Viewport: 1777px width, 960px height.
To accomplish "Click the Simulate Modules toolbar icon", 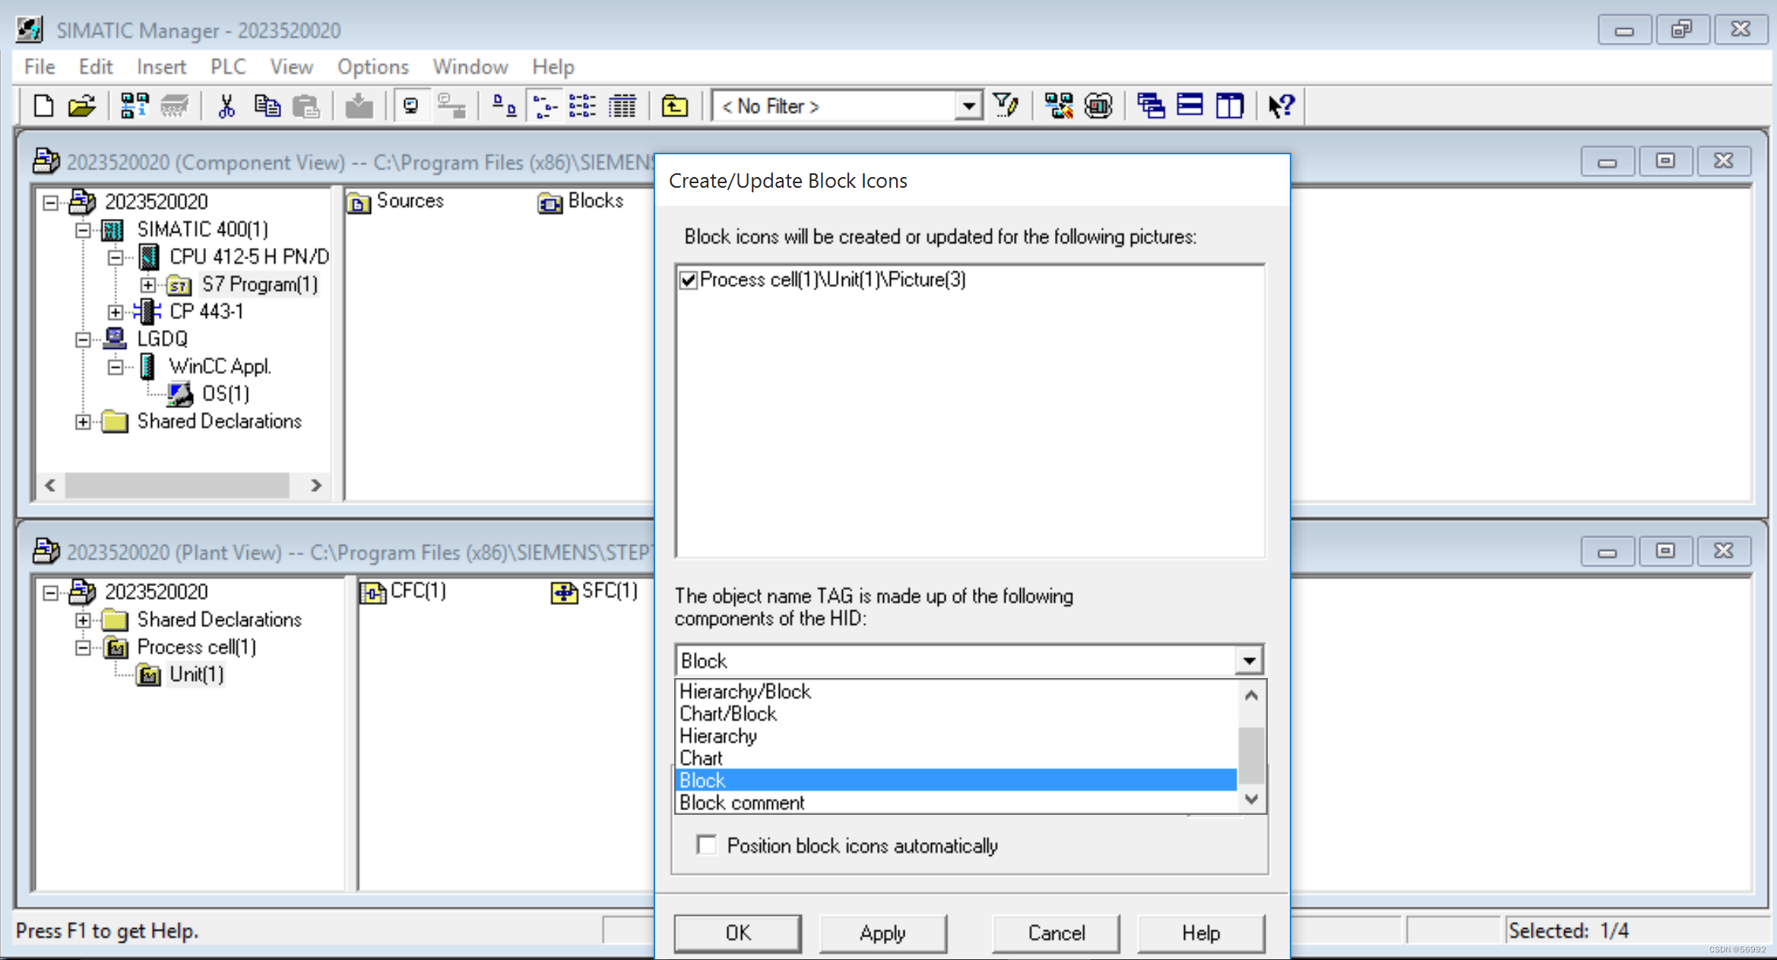I will (x=1099, y=106).
